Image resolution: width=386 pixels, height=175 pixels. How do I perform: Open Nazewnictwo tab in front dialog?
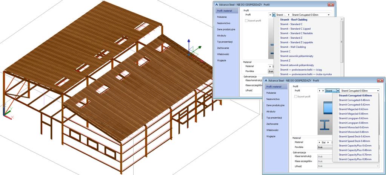(273, 99)
